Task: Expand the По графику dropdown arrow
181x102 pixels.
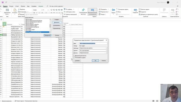Action: click(74, 9)
